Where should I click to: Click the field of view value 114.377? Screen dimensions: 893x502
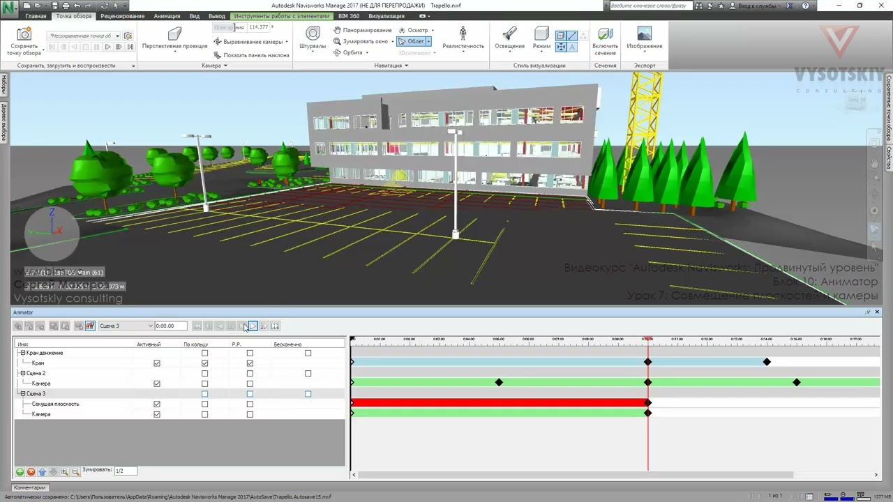[x=259, y=27]
